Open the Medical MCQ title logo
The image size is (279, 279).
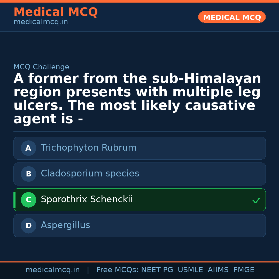(56, 12)
